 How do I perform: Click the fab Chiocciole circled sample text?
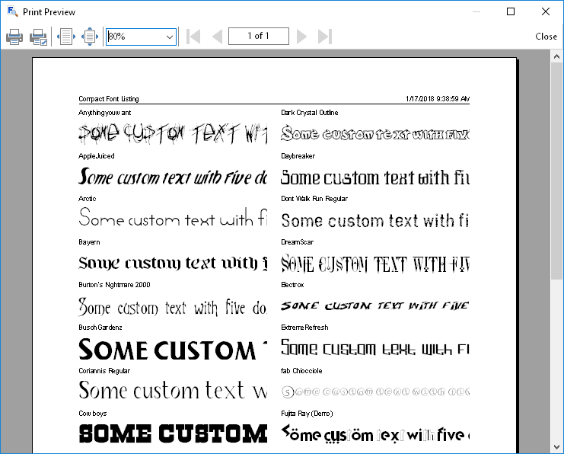click(x=375, y=392)
